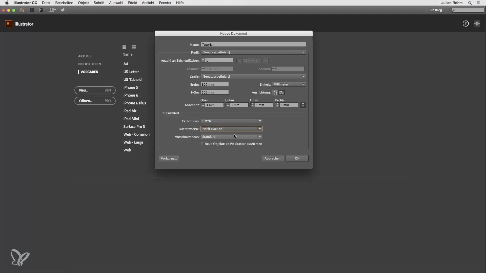Open the Apple menu
The image size is (486, 273).
[7, 3]
